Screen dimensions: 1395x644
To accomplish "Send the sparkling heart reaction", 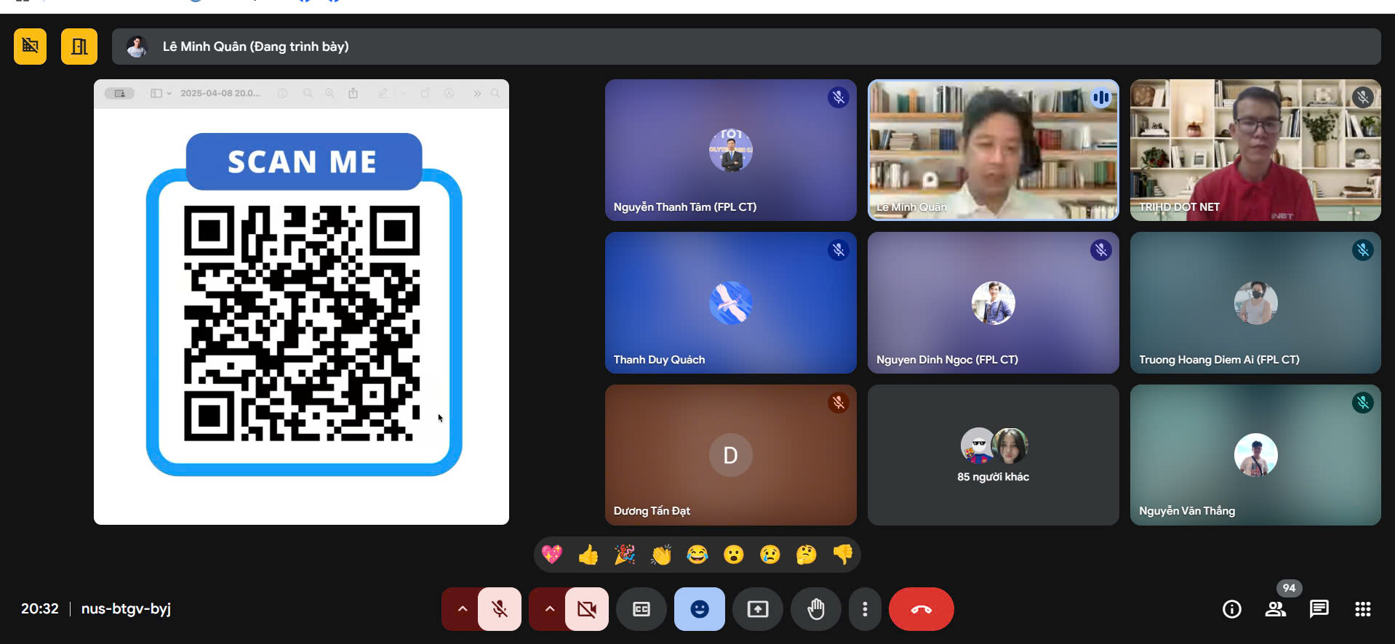I will pyautogui.click(x=552, y=555).
